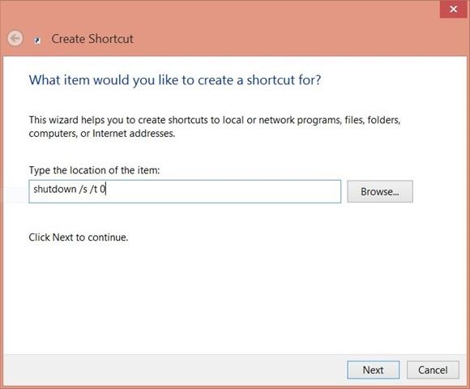Cancel the Create Shortcut wizard
This screenshot has height=389, width=470.
(x=433, y=370)
